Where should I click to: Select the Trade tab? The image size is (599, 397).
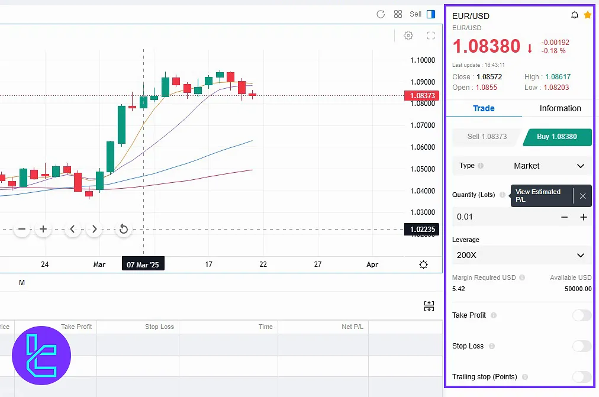(484, 108)
